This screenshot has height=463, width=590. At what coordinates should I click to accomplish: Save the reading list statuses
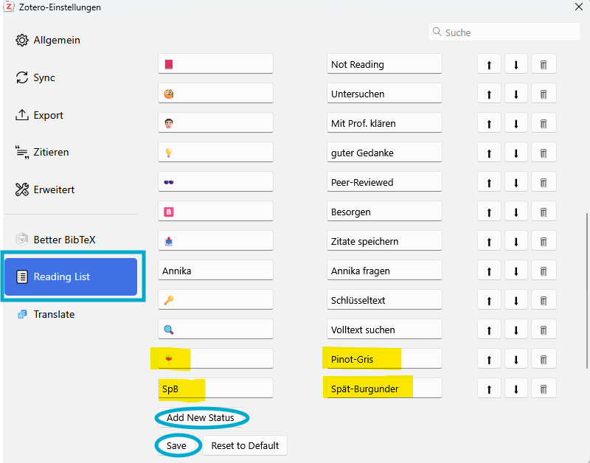pos(176,445)
